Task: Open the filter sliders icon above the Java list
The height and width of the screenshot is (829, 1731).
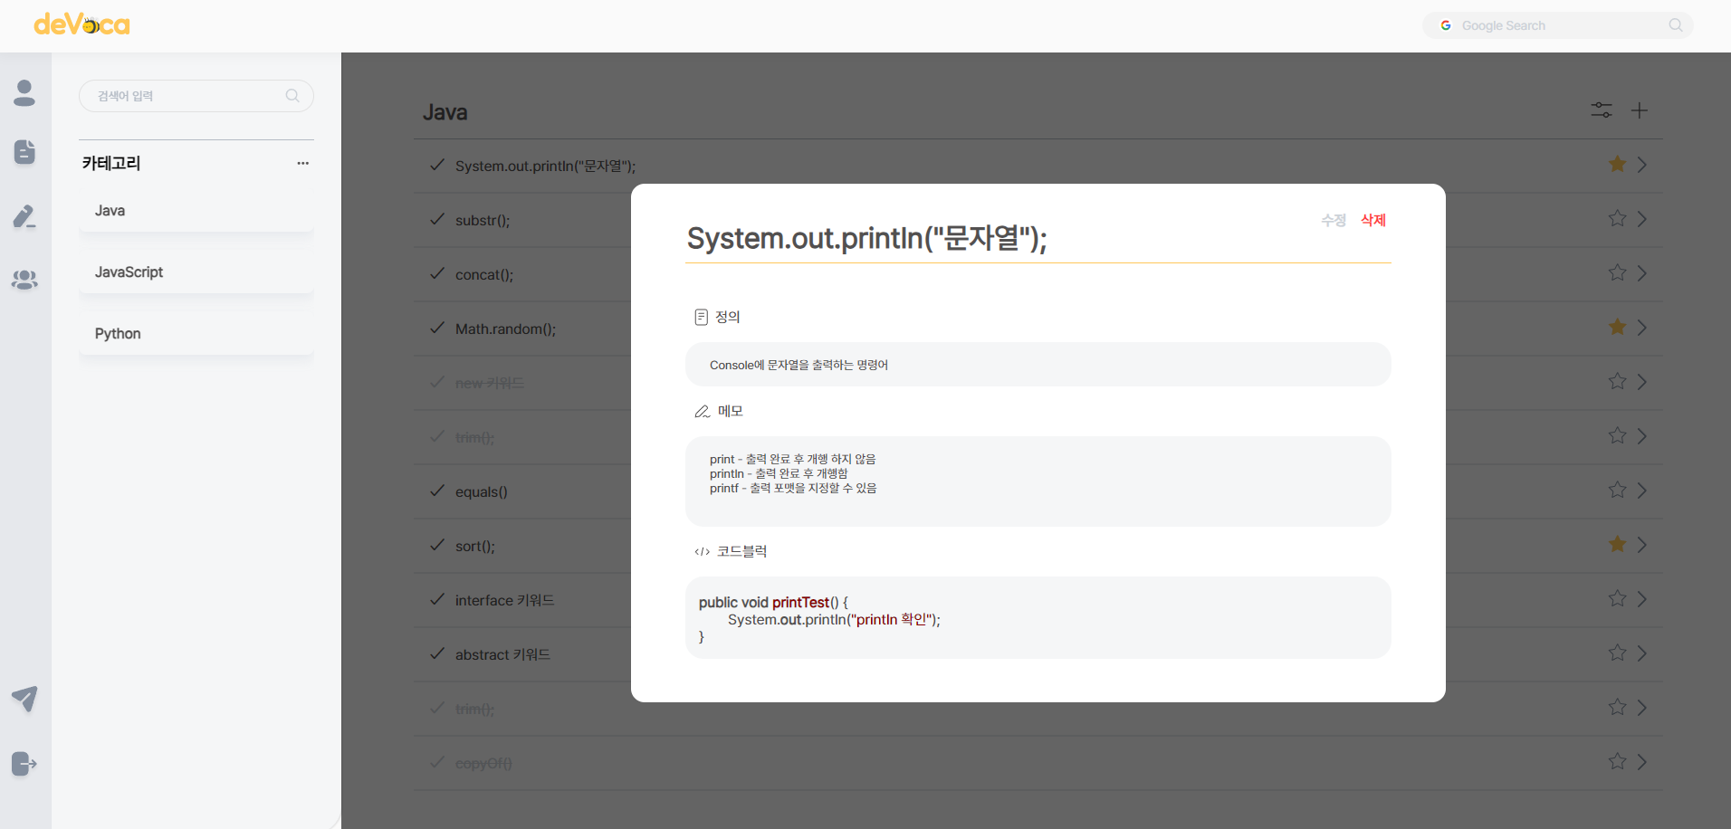Action: 1601,110
